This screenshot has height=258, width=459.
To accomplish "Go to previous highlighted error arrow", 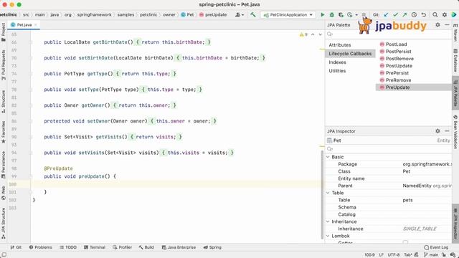I will click(x=313, y=34).
